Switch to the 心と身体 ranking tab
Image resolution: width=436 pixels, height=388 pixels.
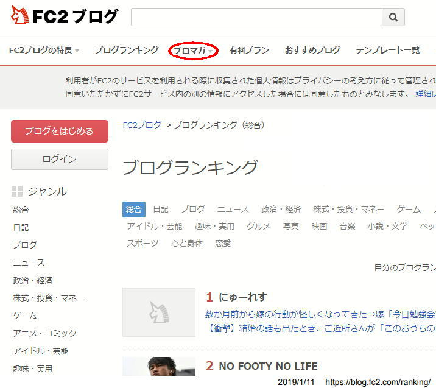[187, 244]
